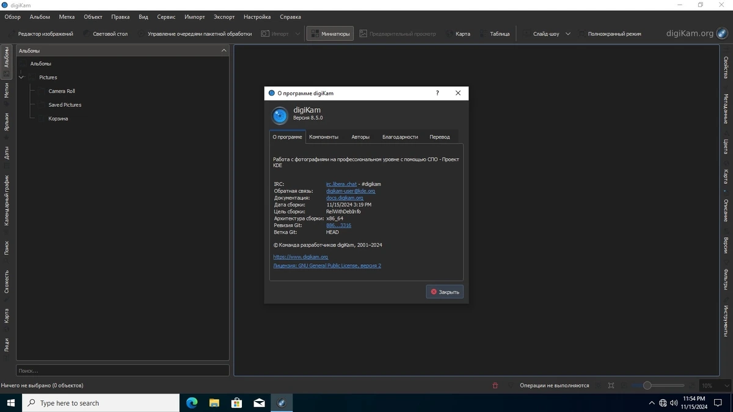Collapse the Pictures tree node arrow
This screenshot has width=733, height=412.
click(21, 78)
